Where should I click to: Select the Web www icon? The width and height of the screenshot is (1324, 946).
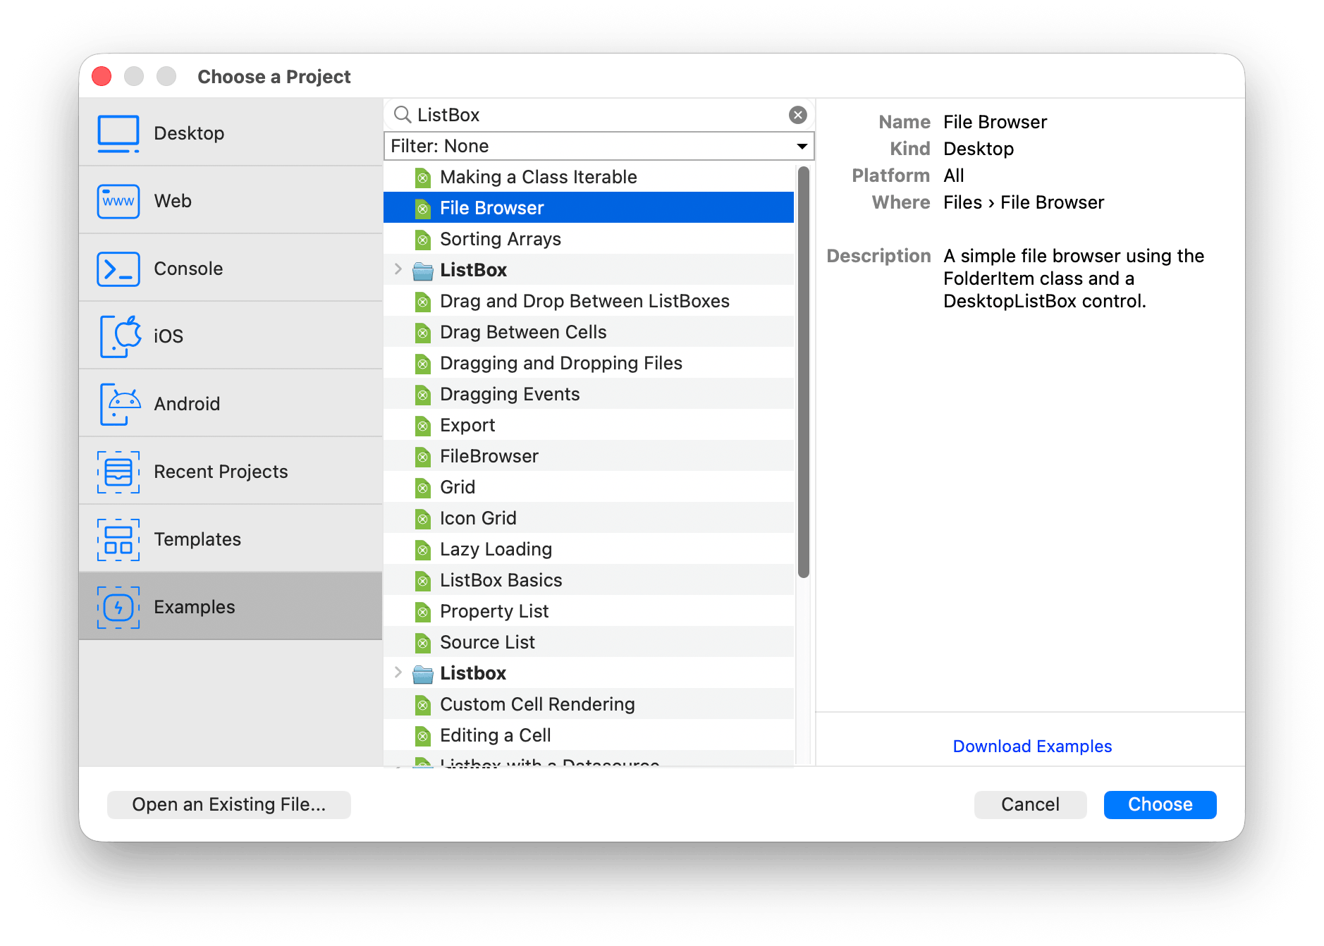(x=118, y=201)
